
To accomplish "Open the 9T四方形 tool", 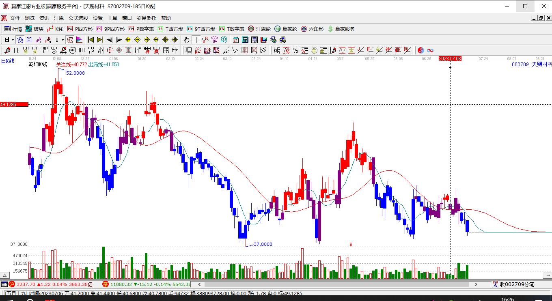I will [x=201, y=29].
